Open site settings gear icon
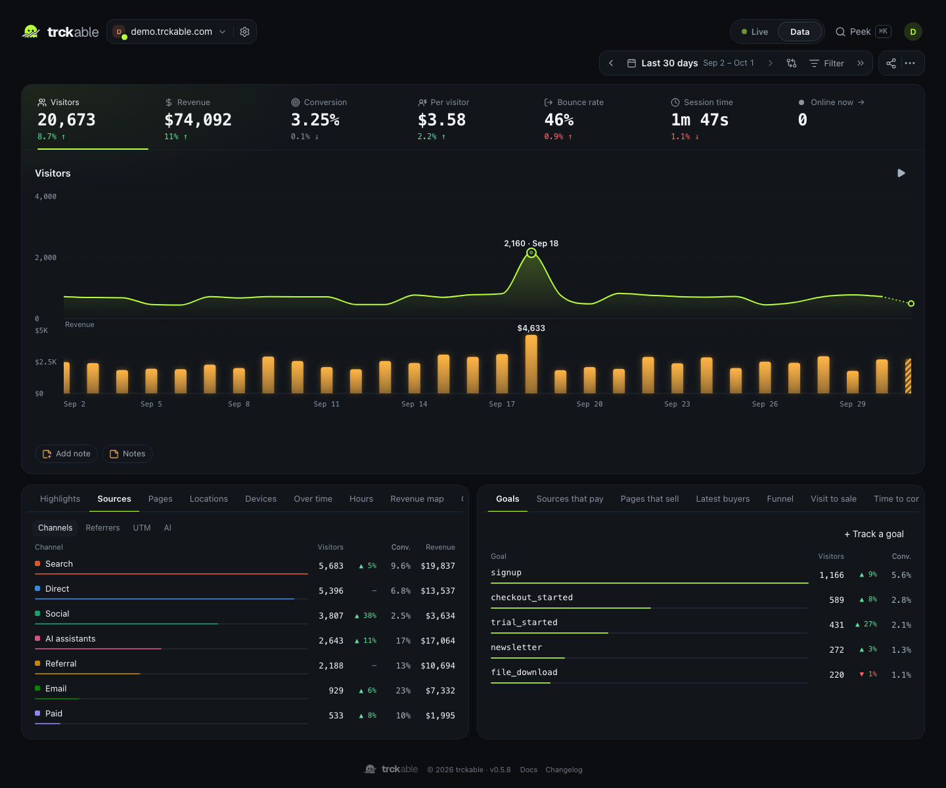The image size is (946, 788). (244, 32)
